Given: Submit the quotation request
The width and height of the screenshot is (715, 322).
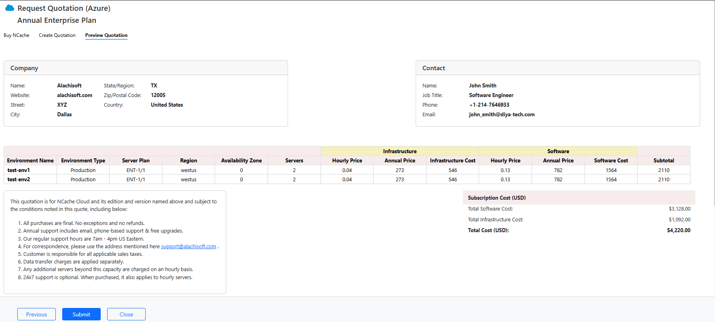Looking at the screenshot, I should [x=81, y=314].
